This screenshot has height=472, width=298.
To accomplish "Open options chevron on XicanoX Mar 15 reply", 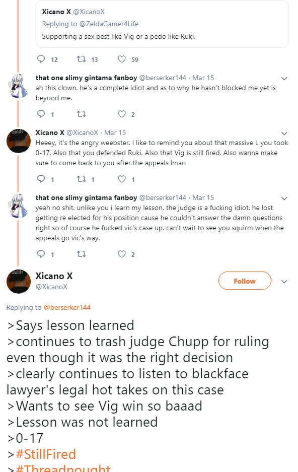I will pyautogui.click(x=284, y=133).
